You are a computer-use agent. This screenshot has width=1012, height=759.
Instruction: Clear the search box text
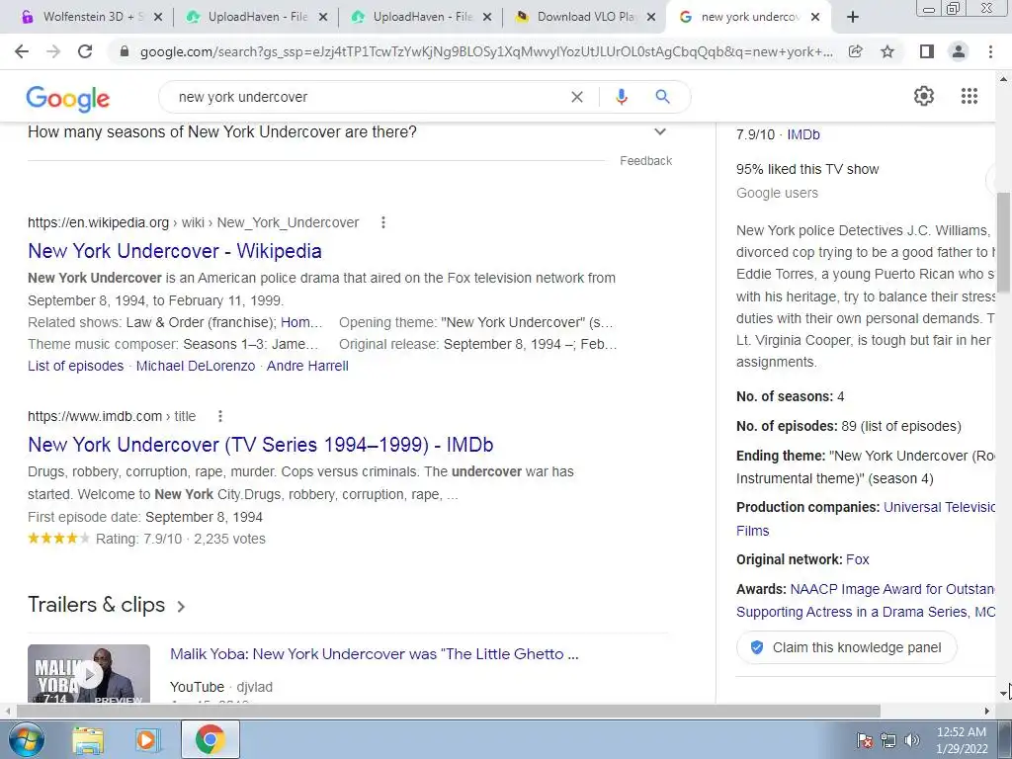tap(577, 97)
